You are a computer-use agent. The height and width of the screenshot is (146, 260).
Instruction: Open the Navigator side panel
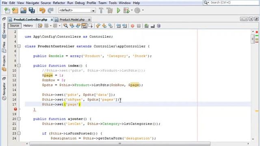(x=4, y=91)
